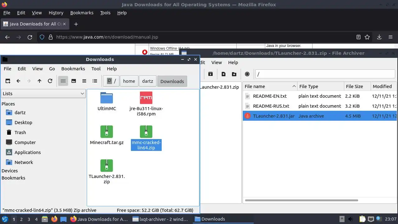Click the 'Downloads' path bar button
Screen dimensions: 398x224
[172, 81]
